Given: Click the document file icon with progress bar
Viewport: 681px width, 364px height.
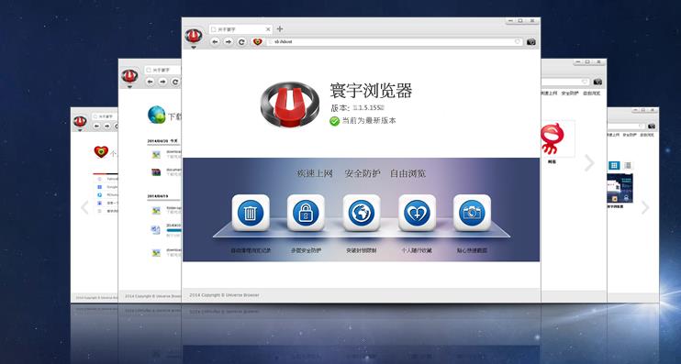Looking at the screenshot, I should point(156,230).
